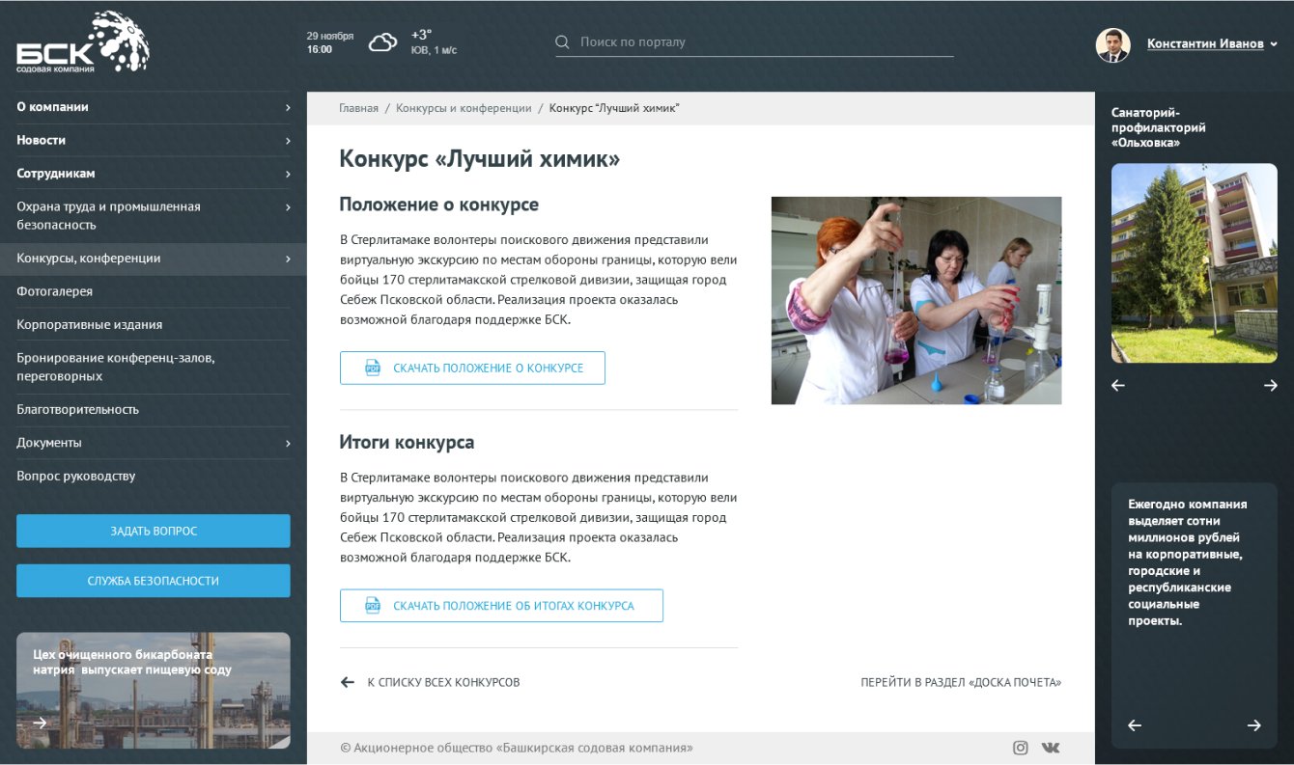Download «Положение о конкурсе» PDF
This screenshot has width=1294, height=765.
pyautogui.click(x=472, y=368)
